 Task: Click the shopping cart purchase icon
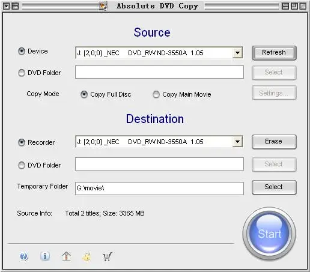(x=108, y=256)
